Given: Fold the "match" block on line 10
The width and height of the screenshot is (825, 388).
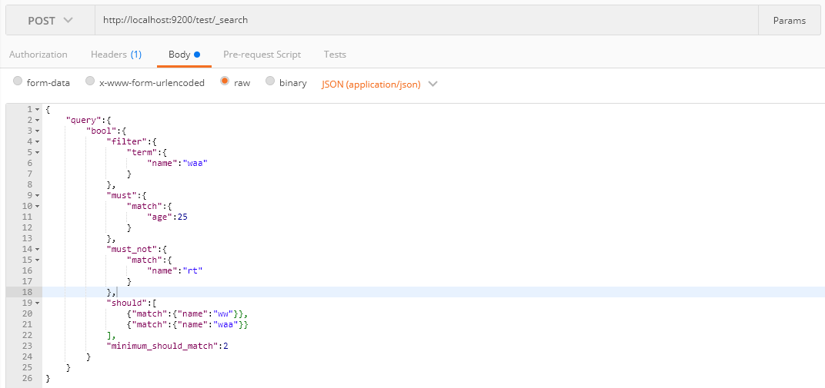Looking at the screenshot, I should [x=38, y=207].
